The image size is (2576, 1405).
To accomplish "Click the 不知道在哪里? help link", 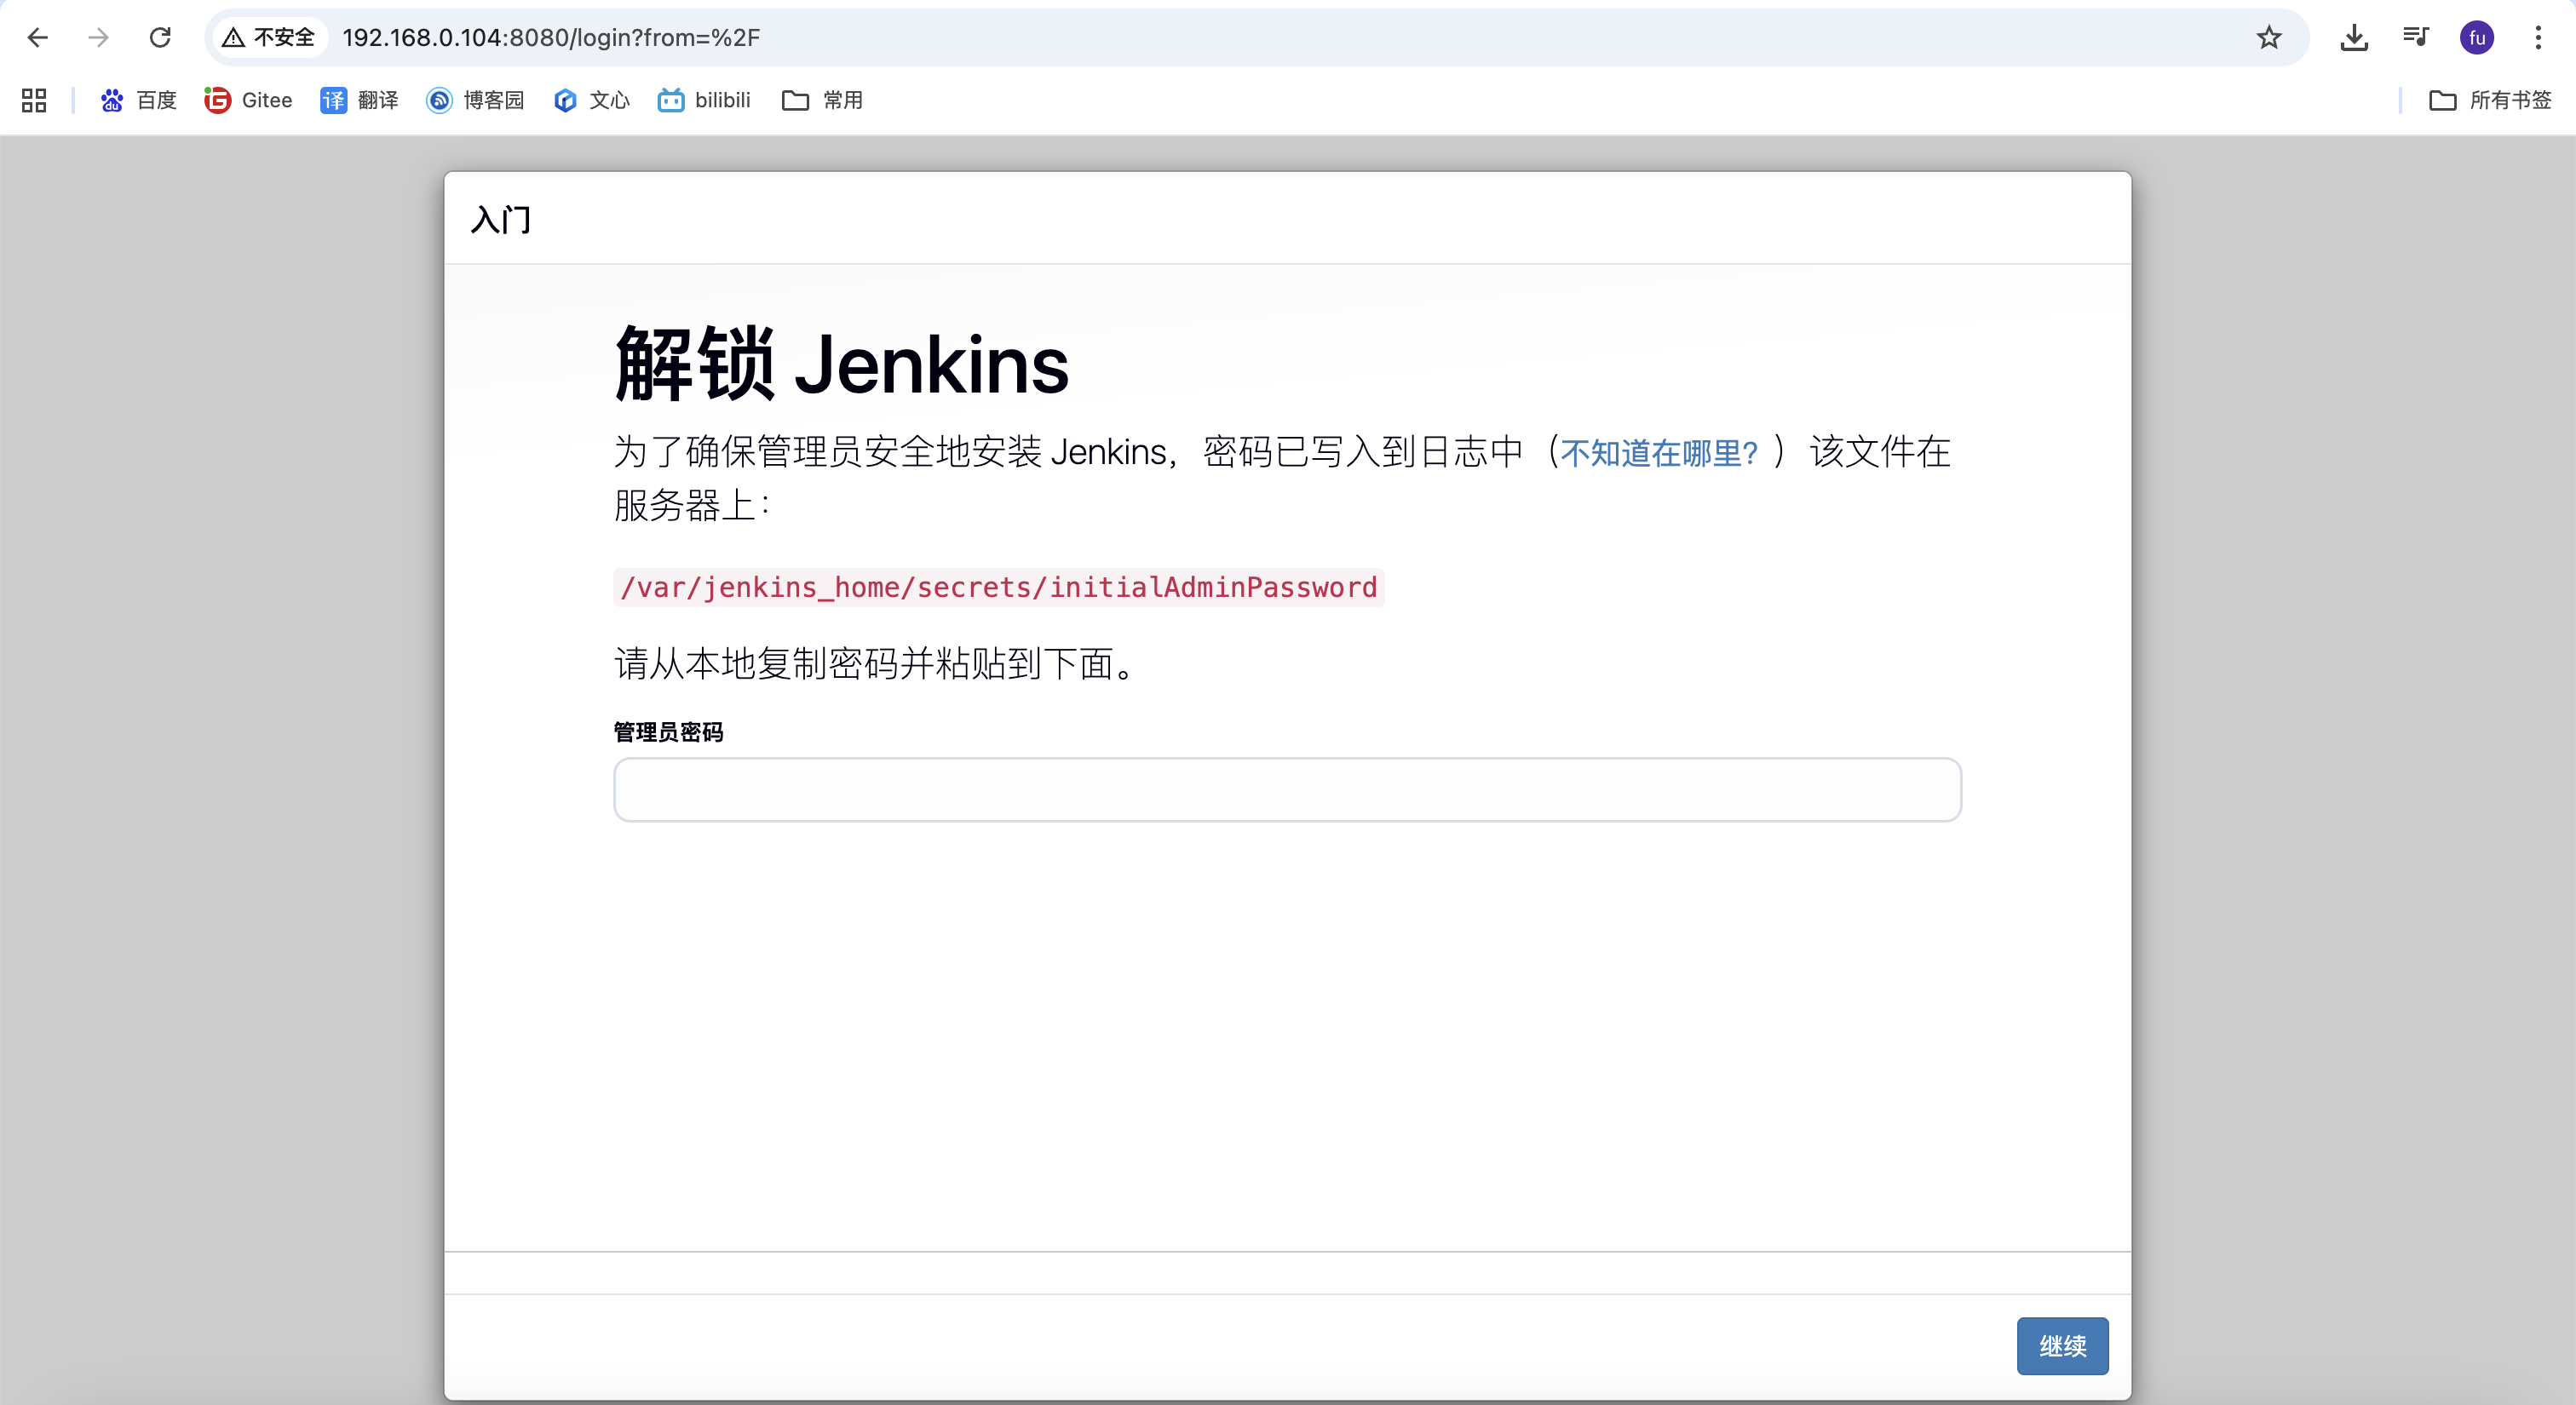I will click(1658, 454).
